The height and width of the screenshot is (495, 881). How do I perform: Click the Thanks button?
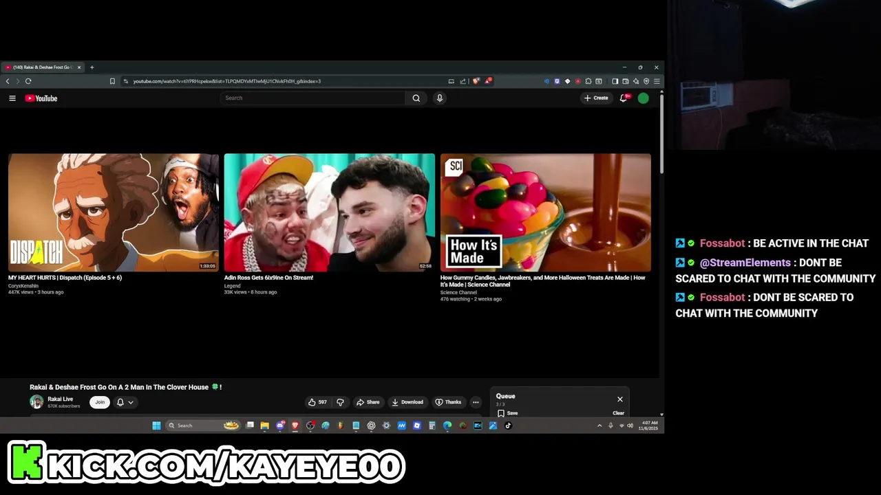click(x=448, y=402)
